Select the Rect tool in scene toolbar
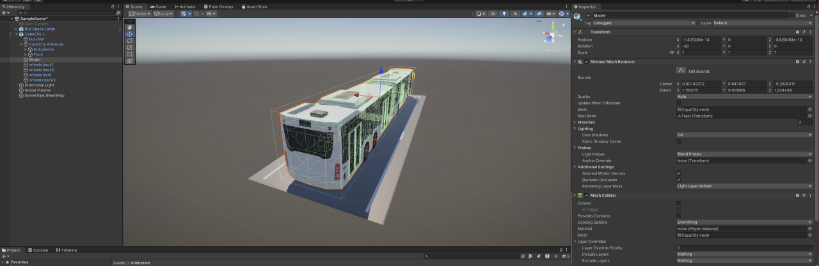The height and width of the screenshot is (266, 819). pyautogui.click(x=130, y=54)
